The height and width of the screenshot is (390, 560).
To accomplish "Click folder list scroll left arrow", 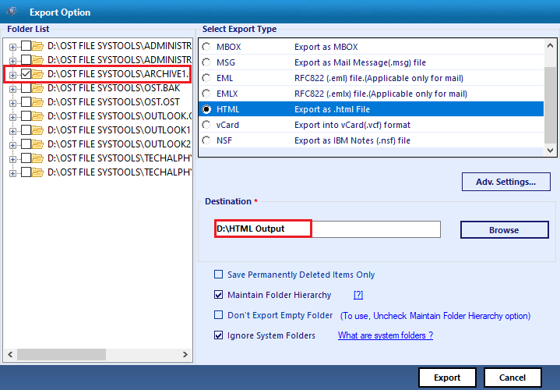I will 10,355.
